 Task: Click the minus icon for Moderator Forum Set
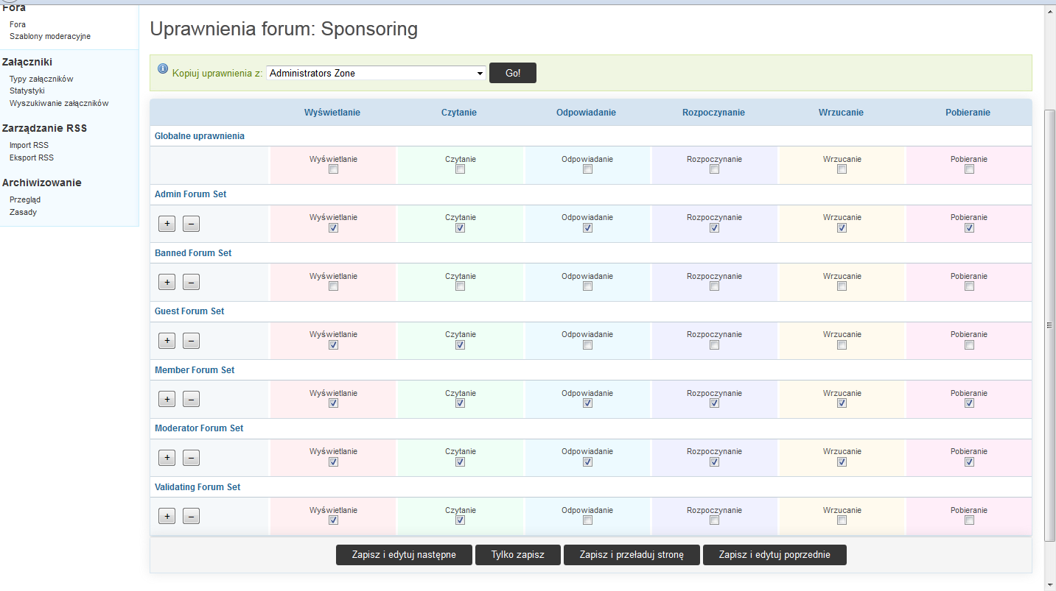click(191, 458)
